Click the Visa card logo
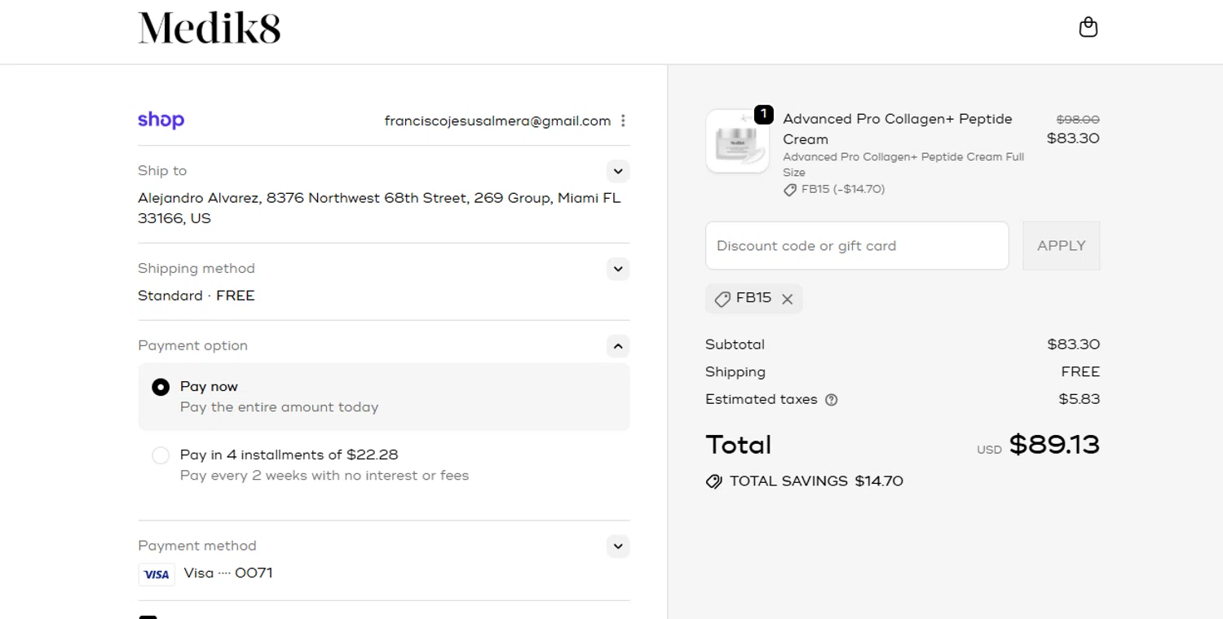Image resolution: width=1223 pixels, height=619 pixels. pyautogui.click(x=157, y=574)
